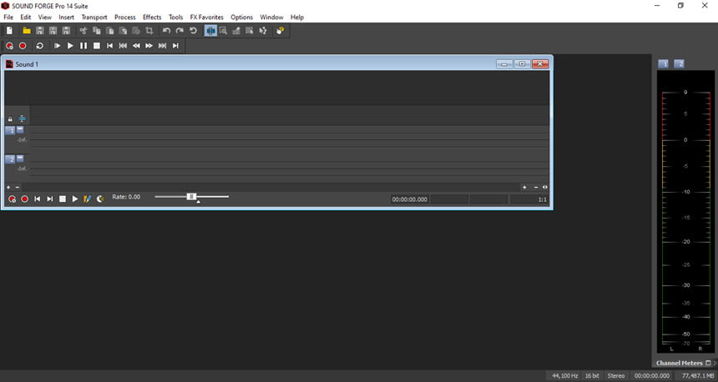Go to Start in main transport toolbar
718x382 pixels.
pyautogui.click(x=109, y=46)
